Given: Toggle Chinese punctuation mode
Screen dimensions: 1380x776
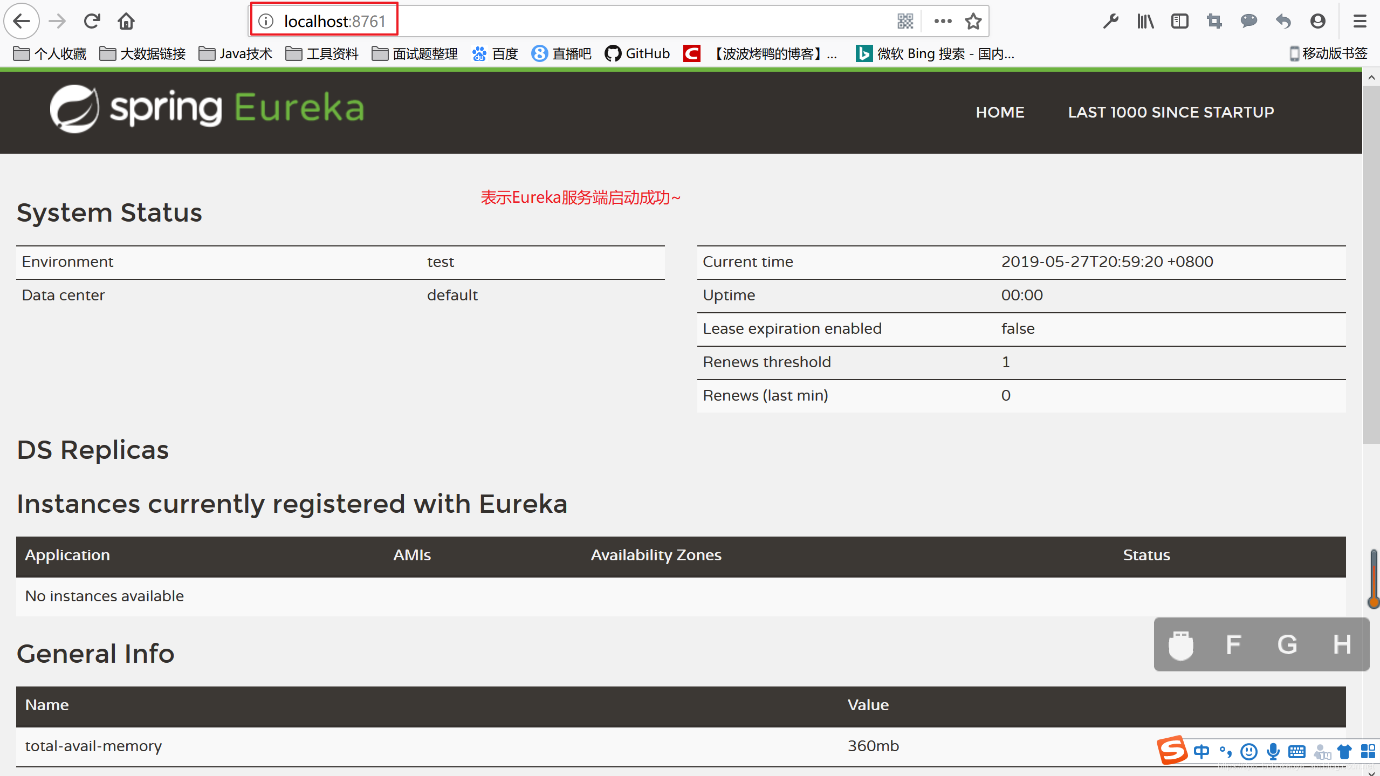Looking at the screenshot, I should [x=1225, y=751].
